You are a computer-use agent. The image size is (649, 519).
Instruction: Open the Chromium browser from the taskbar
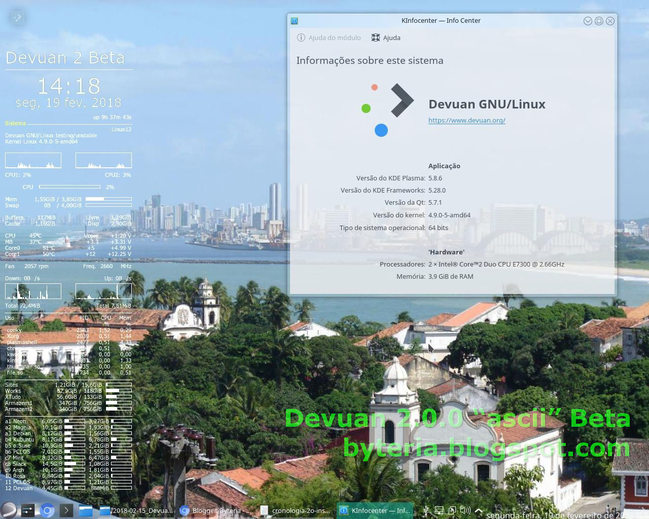tap(47, 510)
